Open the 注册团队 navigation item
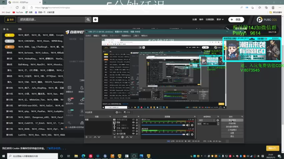The image size is (284, 159). coord(210,19)
